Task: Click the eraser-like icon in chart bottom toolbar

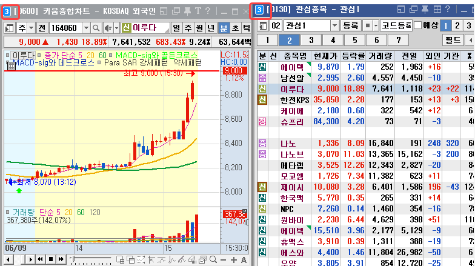Action: pyautogui.click(x=193, y=259)
